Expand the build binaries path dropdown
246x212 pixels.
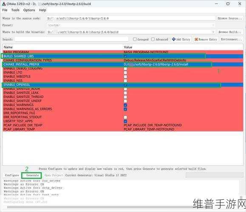point(213,32)
